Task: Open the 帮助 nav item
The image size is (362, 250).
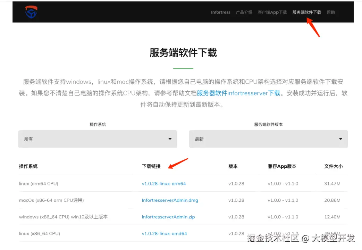Action: coord(331,12)
